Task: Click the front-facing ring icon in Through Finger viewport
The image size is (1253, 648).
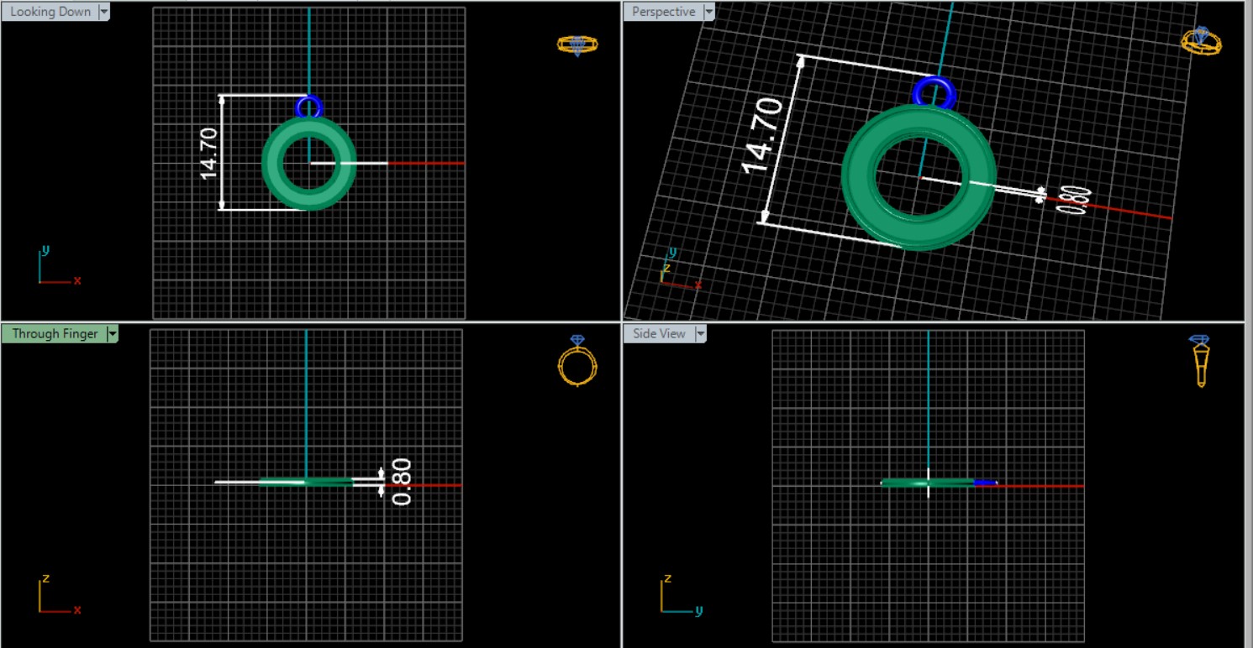Action: point(577,362)
